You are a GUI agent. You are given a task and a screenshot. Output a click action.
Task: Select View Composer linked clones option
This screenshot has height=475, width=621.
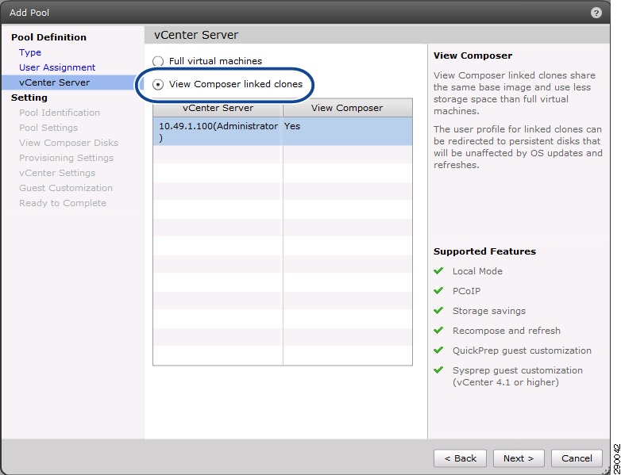[x=158, y=84]
